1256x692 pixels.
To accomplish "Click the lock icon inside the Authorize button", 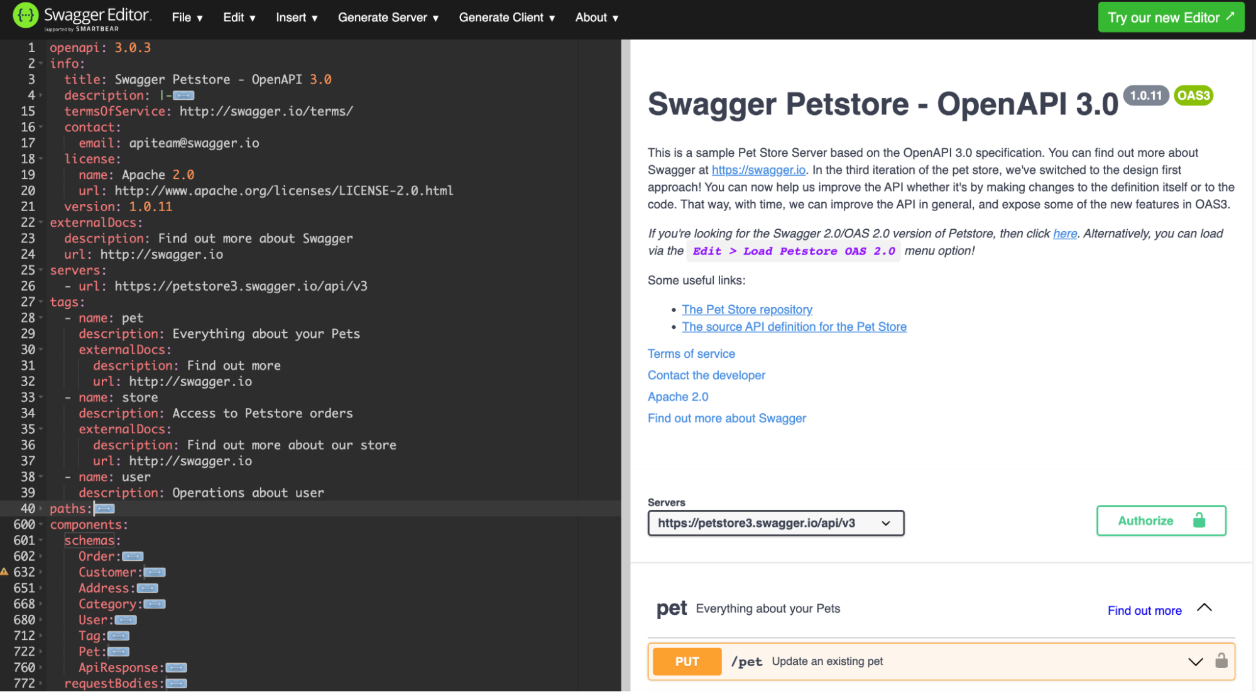I will point(1198,521).
